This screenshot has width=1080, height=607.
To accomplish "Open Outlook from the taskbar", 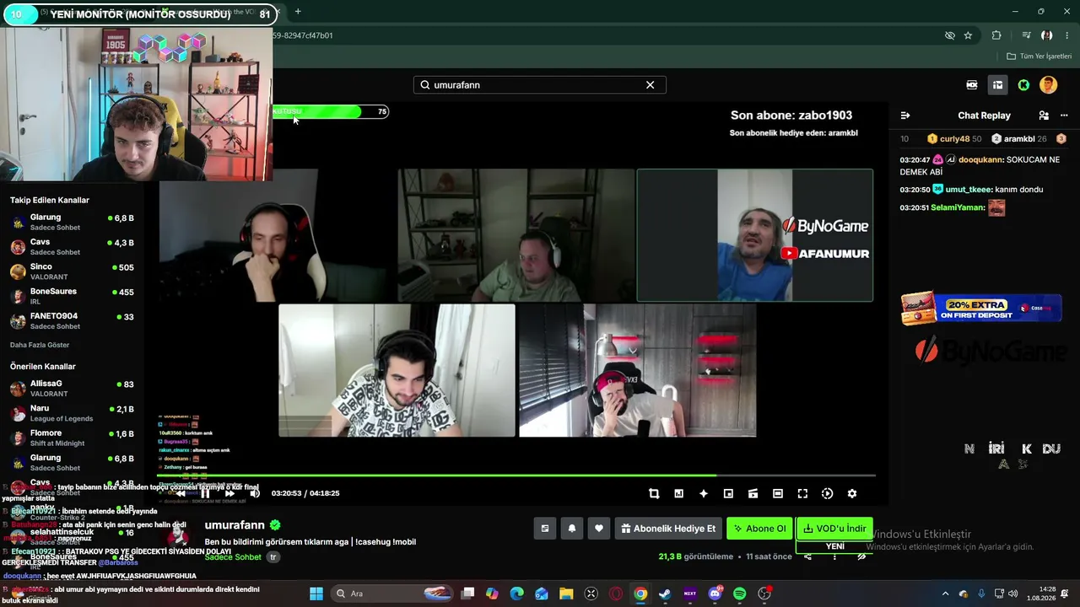I will pyautogui.click(x=542, y=594).
